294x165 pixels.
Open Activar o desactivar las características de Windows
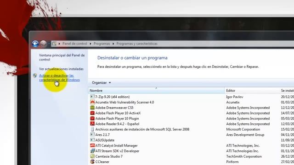[59, 77]
